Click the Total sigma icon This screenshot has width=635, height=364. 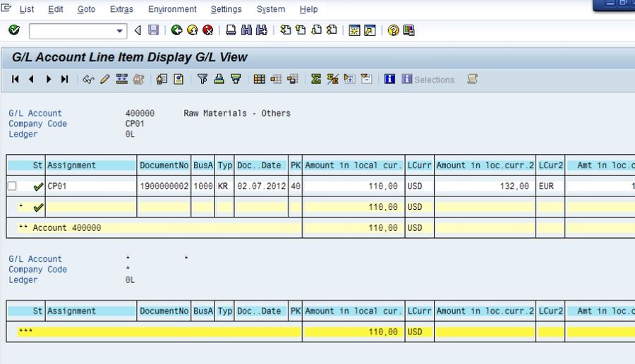[x=316, y=79]
